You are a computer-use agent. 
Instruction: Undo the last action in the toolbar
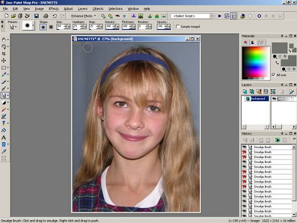[55, 16]
